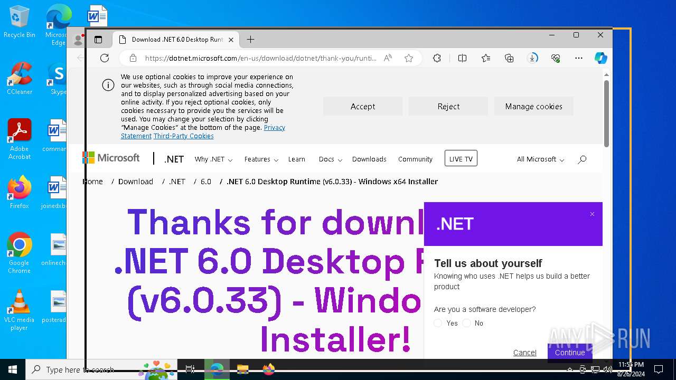
Task: Cancel the .NET survey
Action: [524, 353]
